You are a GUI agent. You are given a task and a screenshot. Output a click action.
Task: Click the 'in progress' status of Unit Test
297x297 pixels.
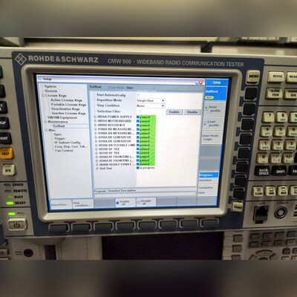pyautogui.click(x=147, y=168)
